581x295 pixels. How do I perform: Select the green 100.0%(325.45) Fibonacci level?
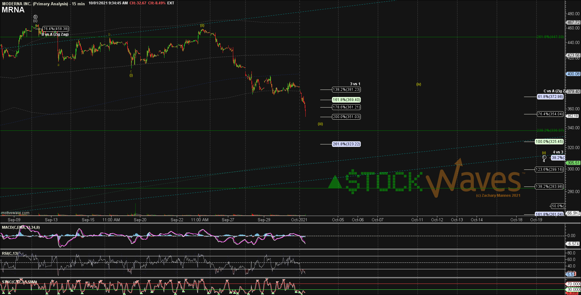(549, 141)
